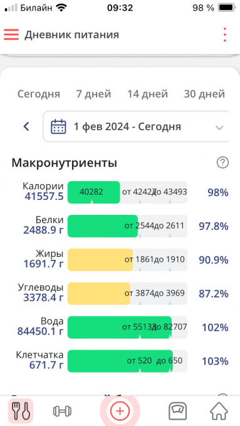This screenshot has height=426, width=240.
Task: Select the 7 дней period tab
Action: (94, 94)
